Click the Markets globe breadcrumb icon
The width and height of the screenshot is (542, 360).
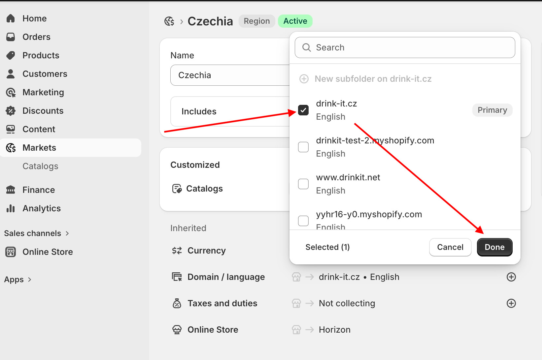tap(169, 21)
